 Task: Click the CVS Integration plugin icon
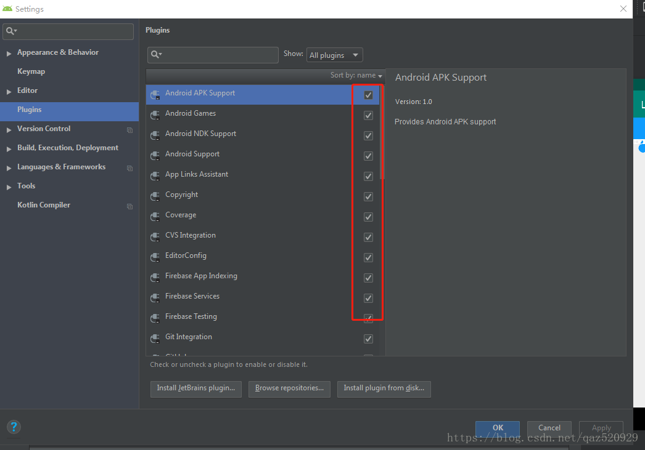point(155,237)
